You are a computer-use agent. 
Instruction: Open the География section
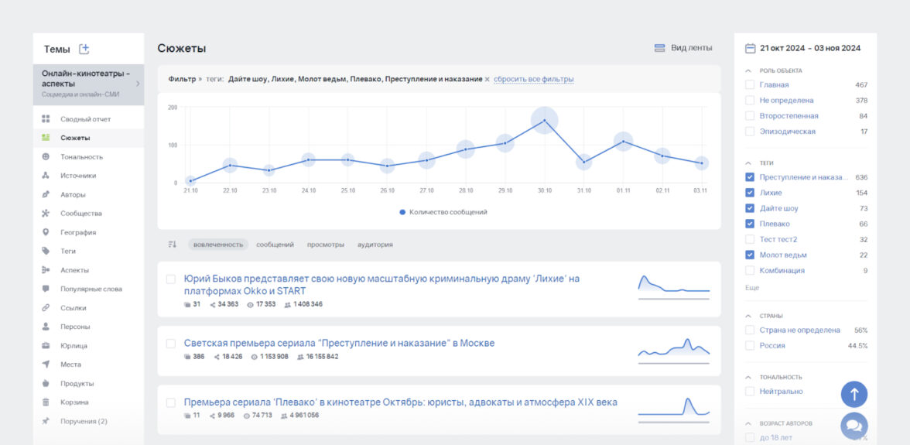click(x=78, y=232)
